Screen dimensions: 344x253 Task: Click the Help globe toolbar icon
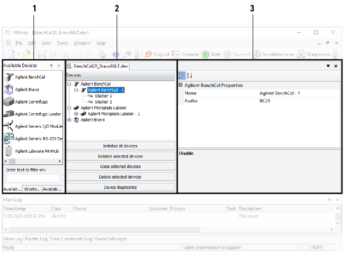[x=116, y=54]
